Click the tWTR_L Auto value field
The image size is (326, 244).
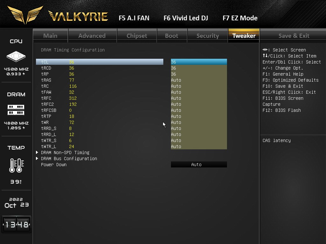pyautogui.click(x=199, y=146)
